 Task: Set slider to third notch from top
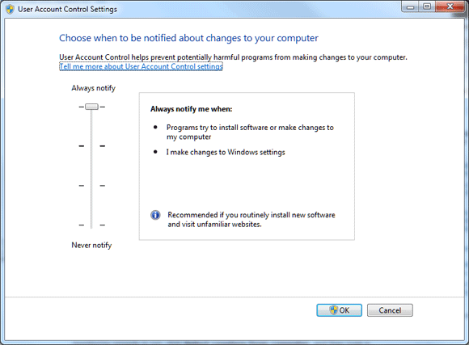(91, 186)
